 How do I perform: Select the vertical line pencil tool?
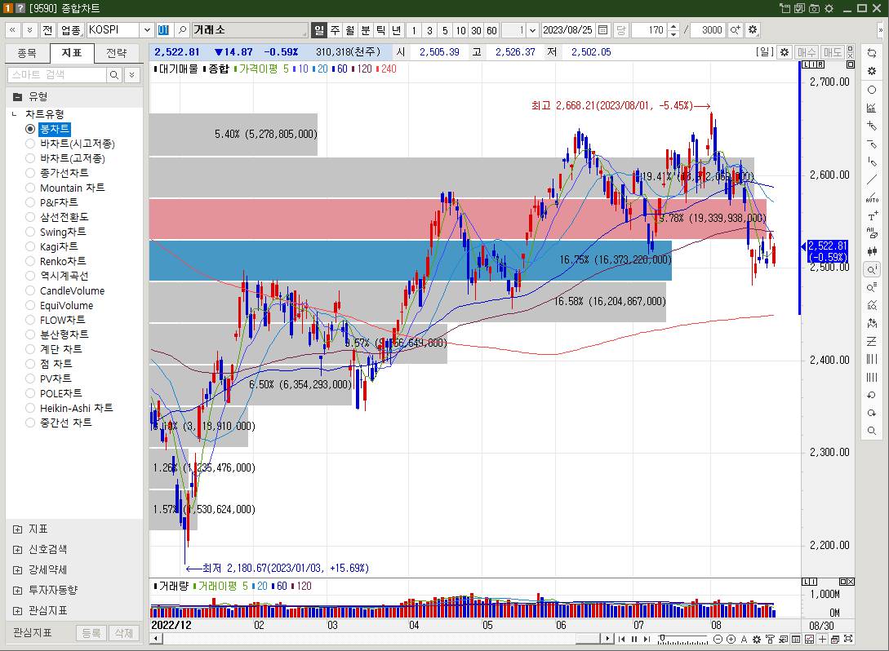[871, 162]
